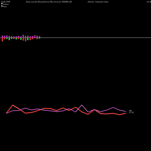This screenshot has width=151, height=151.
Task: Select the 'Volume' legend label
Action: click(6, 4)
